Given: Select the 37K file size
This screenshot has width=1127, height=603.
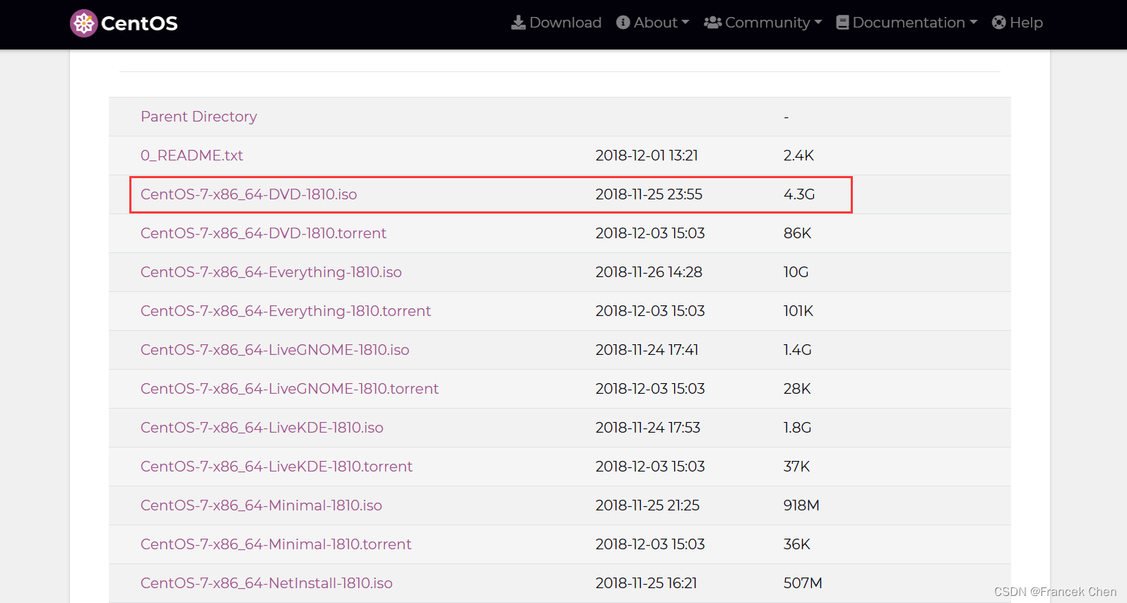Looking at the screenshot, I should tap(796, 467).
